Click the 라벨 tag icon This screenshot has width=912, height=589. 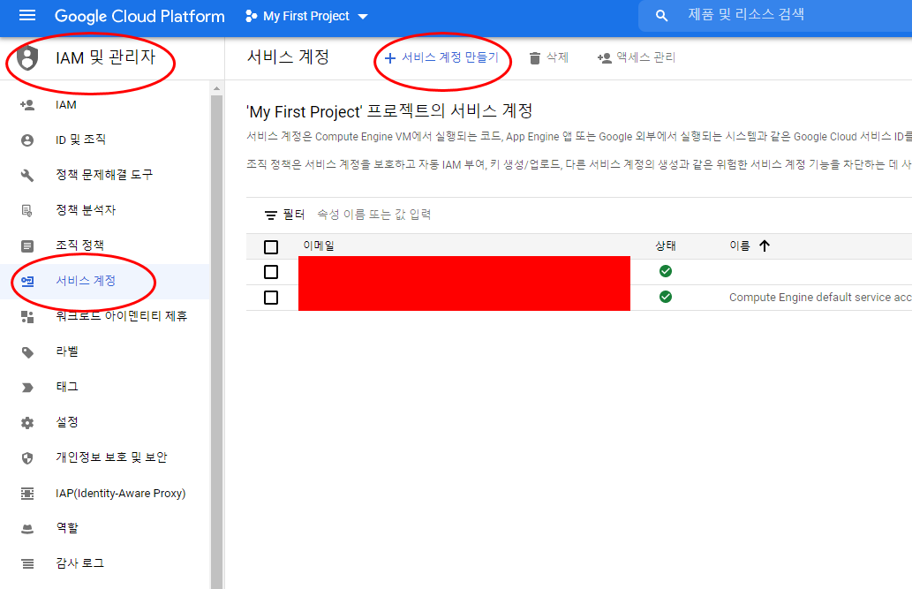(x=27, y=352)
